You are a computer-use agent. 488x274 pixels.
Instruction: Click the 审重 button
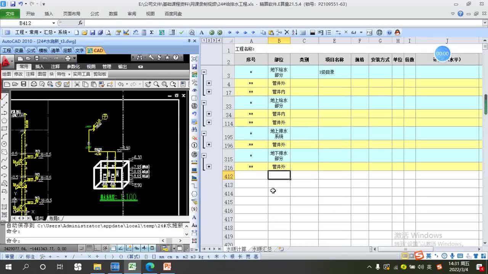10,257
